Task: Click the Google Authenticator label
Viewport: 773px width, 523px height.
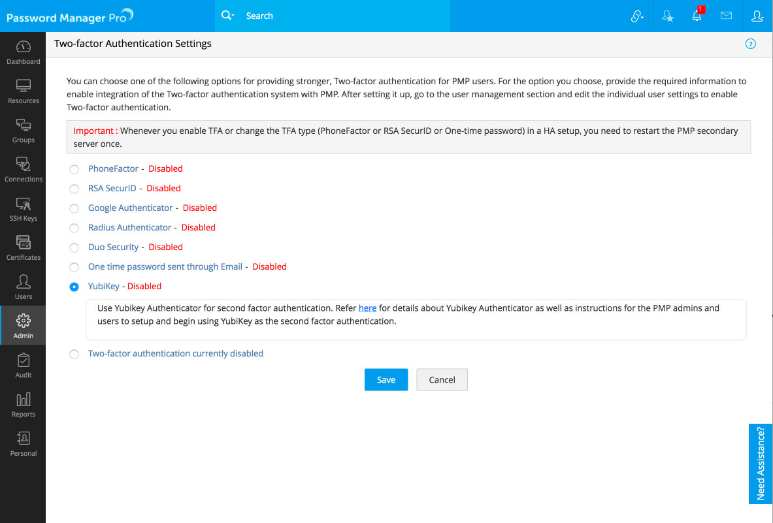Action: click(130, 208)
